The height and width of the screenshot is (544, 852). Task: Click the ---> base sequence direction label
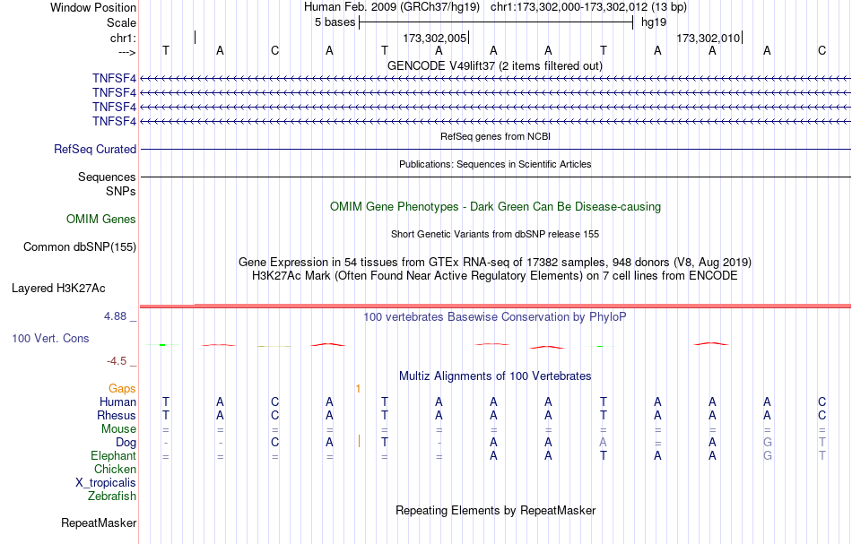click(x=126, y=52)
